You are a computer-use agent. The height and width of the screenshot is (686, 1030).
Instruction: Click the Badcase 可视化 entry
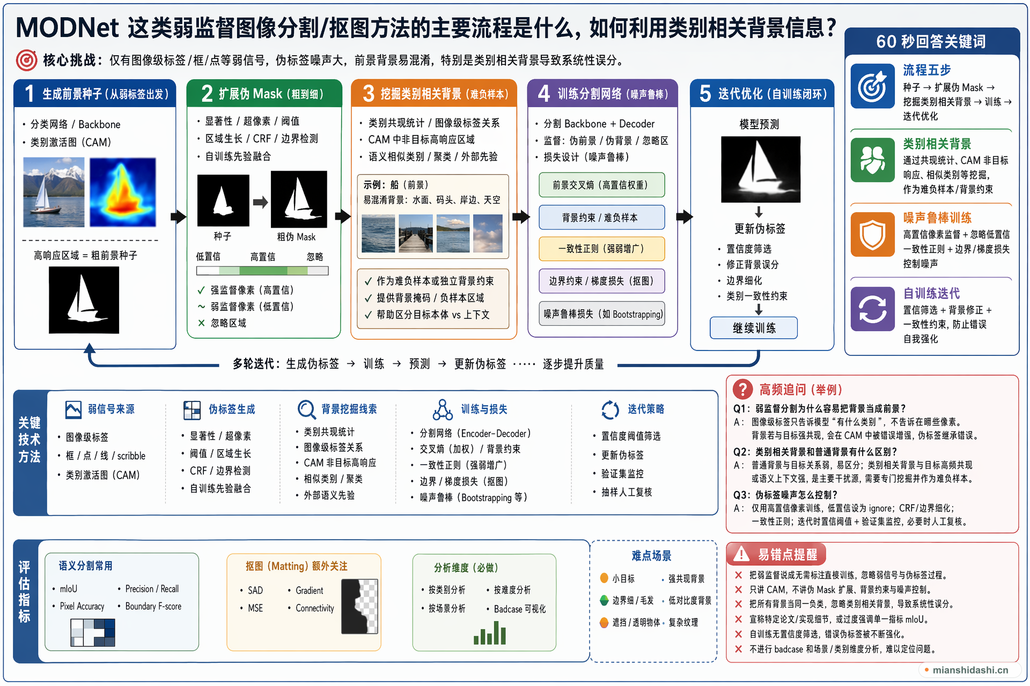[x=520, y=609]
